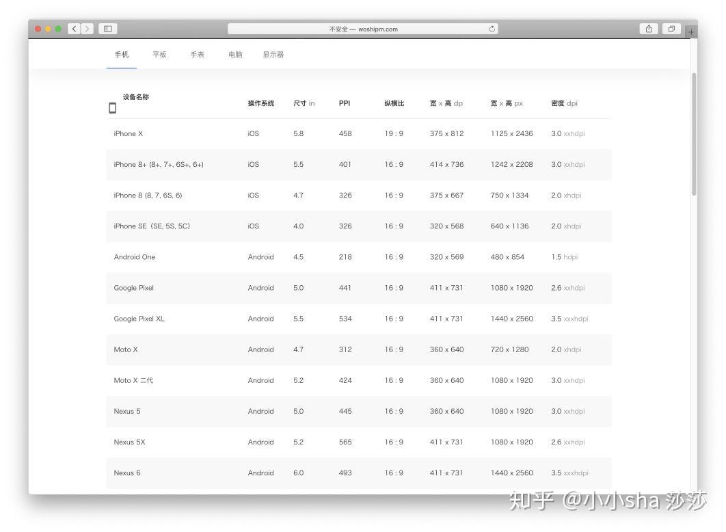Viewport: 726px width, 532px height.
Task: Click the 尺寸 in column header
Action: point(304,103)
